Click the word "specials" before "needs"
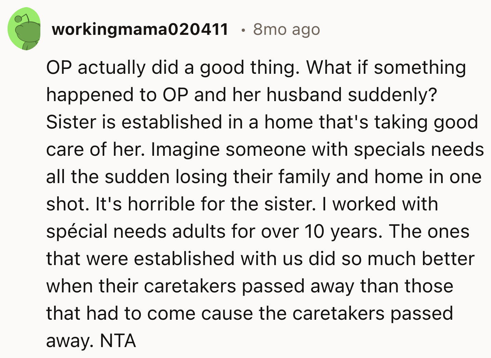 389,150
